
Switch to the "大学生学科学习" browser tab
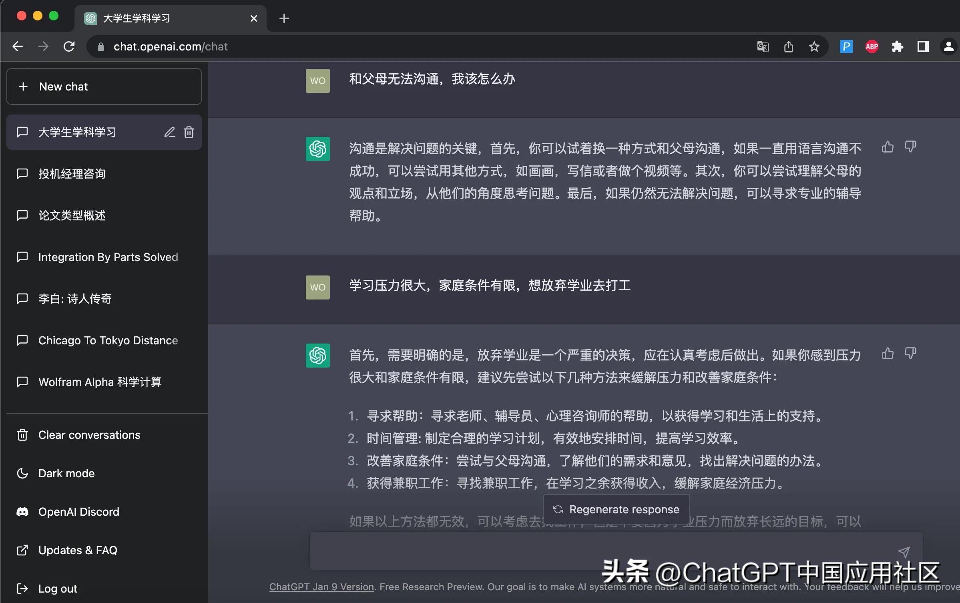tap(136, 18)
